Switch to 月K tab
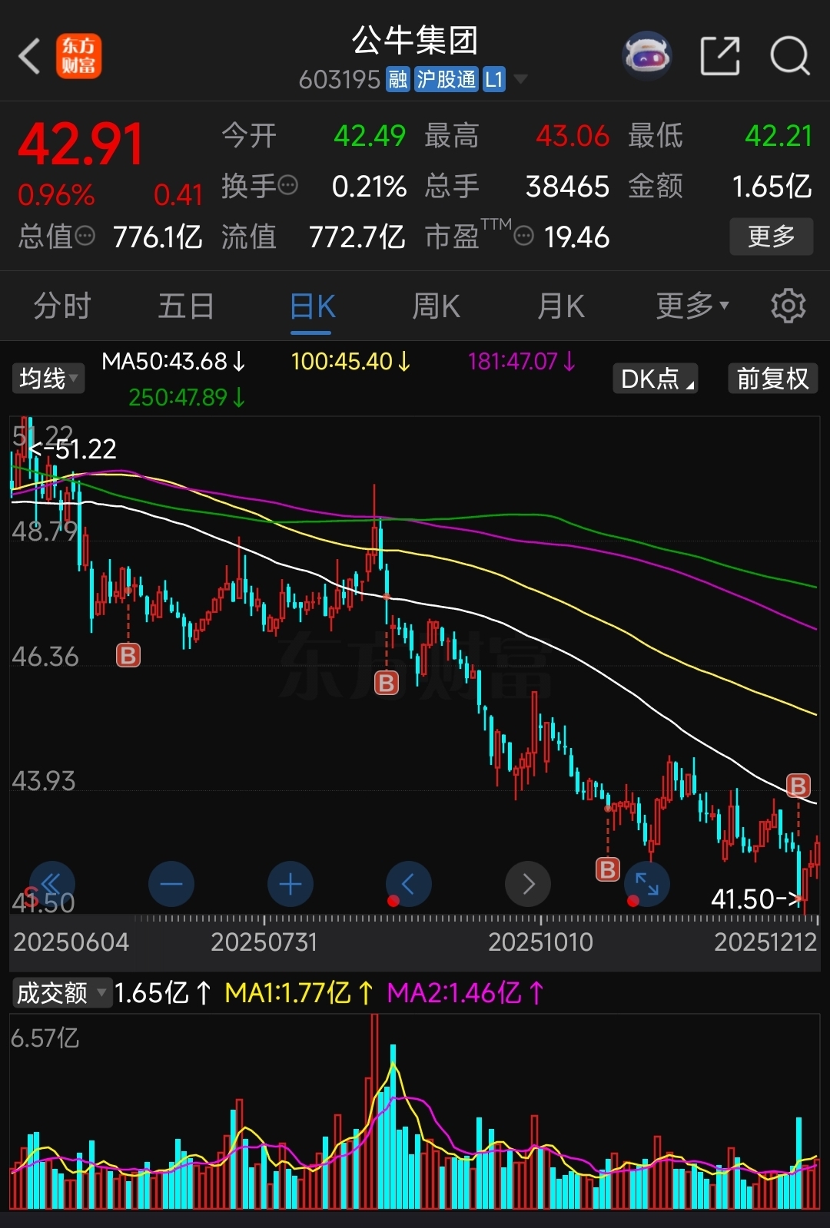830x1228 pixels. tap(561, 306)
